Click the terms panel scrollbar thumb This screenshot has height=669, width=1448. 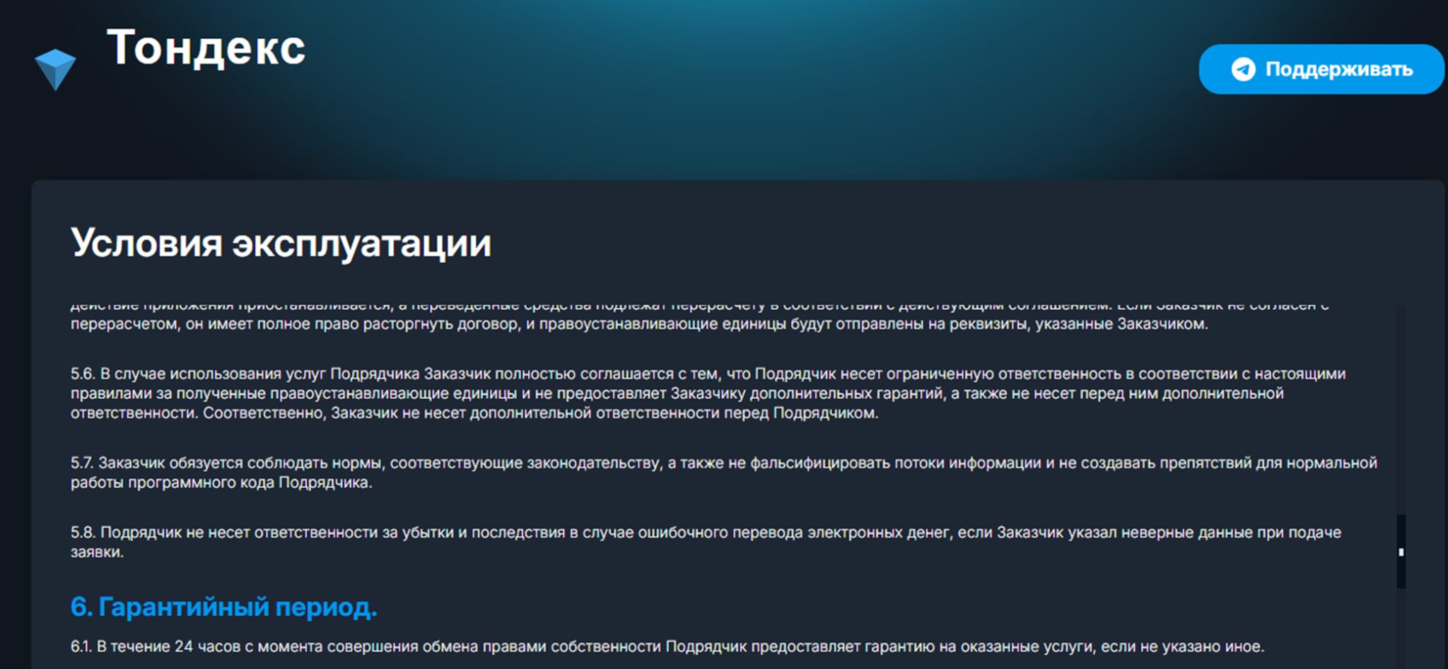point(1401,551)
